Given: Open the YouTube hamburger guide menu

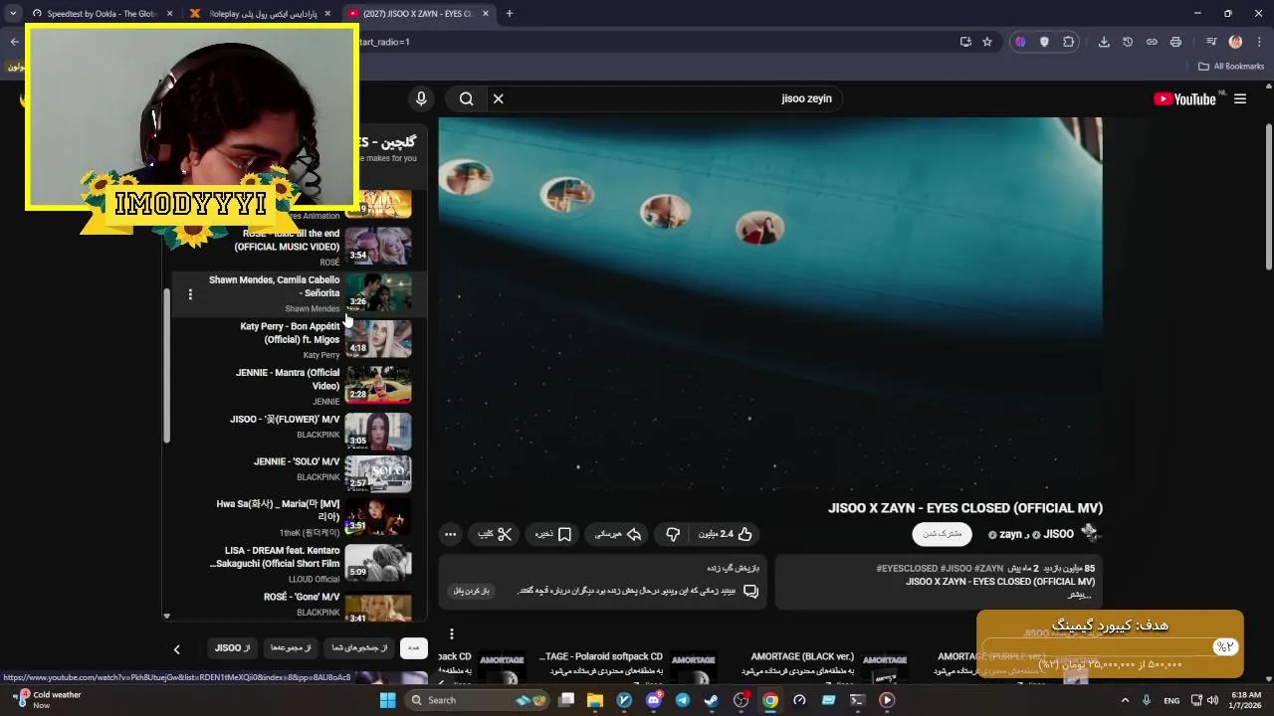Looking at the screenshot, I should pyautogui.click(x=1240, y=98).
